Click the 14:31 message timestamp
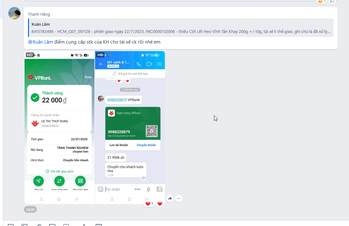Screen dimensions: 349x226 30,210
